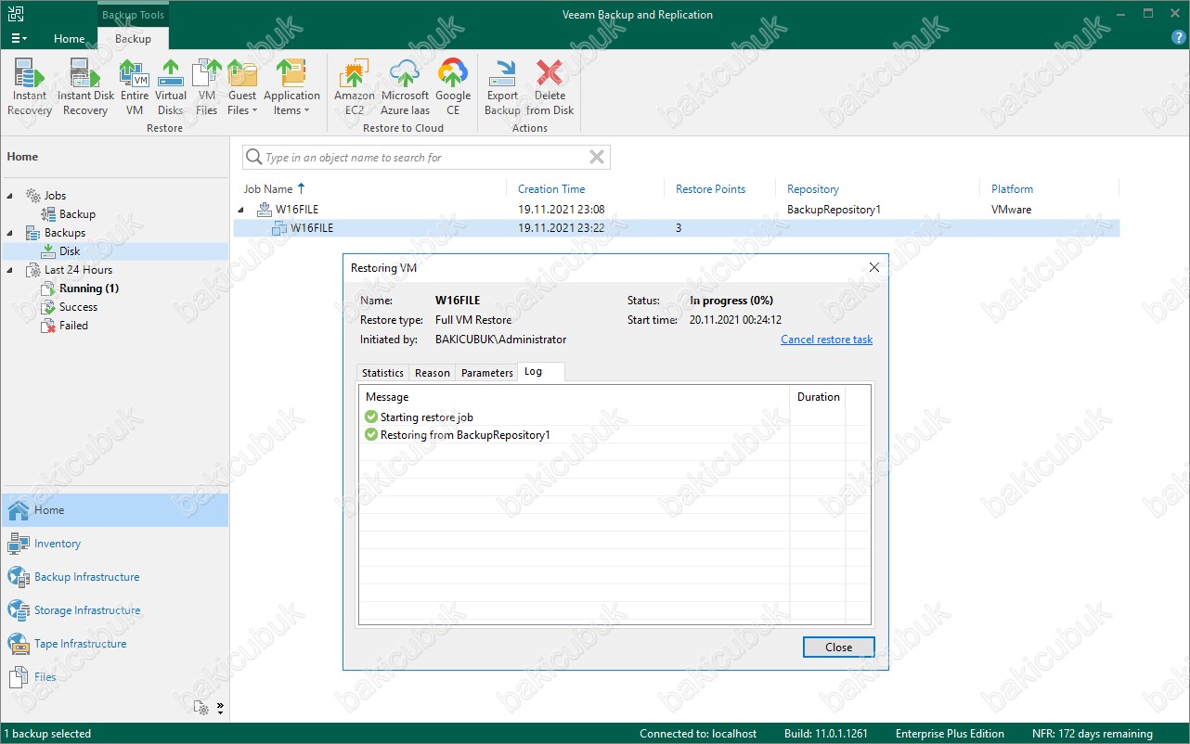Dismiss the Restoring VM dialog with X
The width and height of the screenshot is (1190, 744).
pyautogui.click(x=873, y=267)
